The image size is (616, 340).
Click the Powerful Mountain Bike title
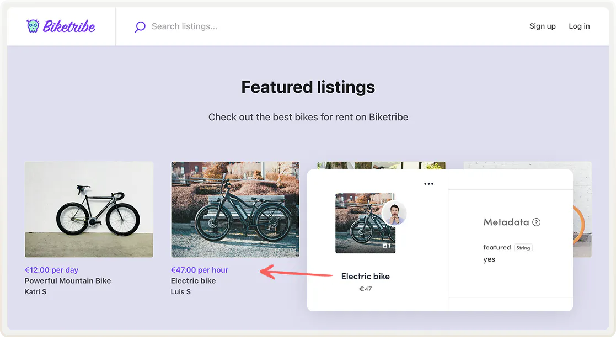click(68, 281)
